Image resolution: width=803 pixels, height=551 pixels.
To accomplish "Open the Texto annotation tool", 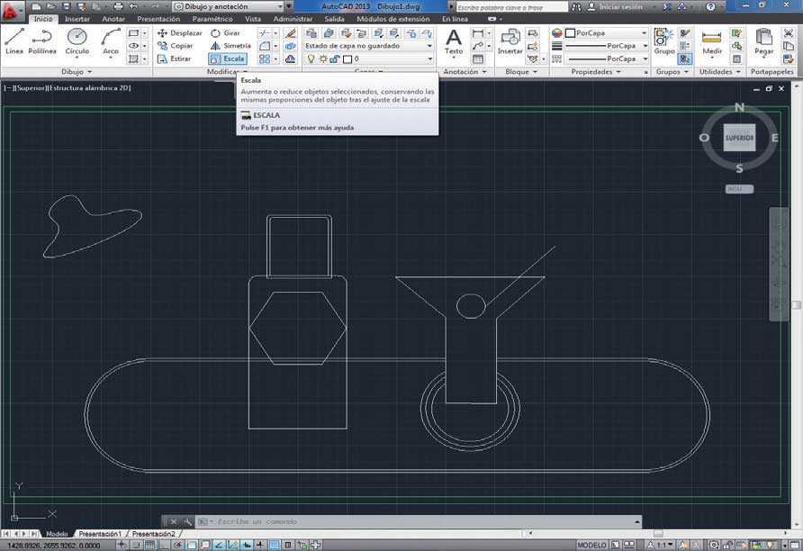I will (453, 41).
